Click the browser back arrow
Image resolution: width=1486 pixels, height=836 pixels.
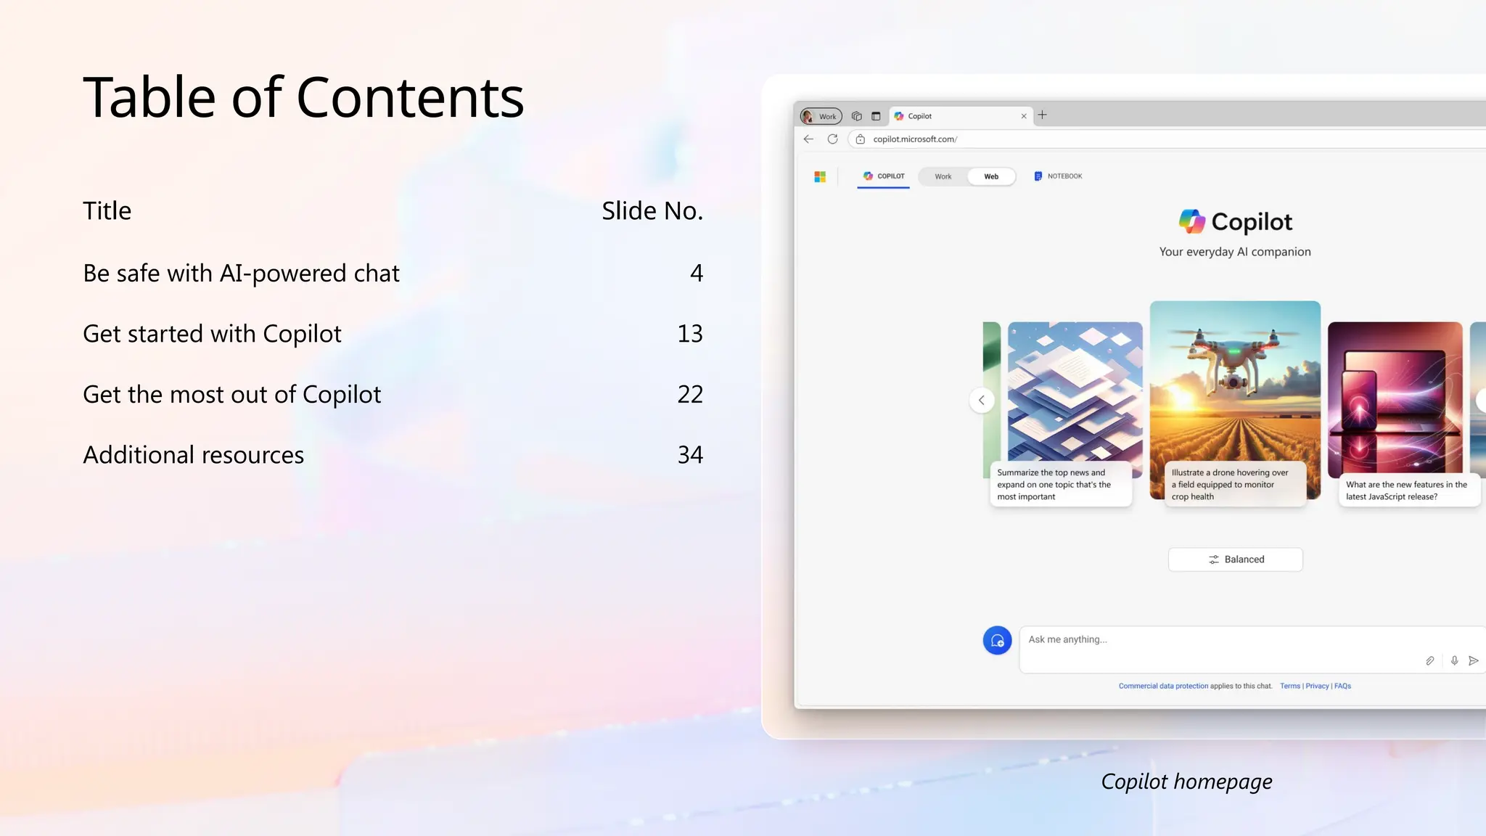coord(808,139)
